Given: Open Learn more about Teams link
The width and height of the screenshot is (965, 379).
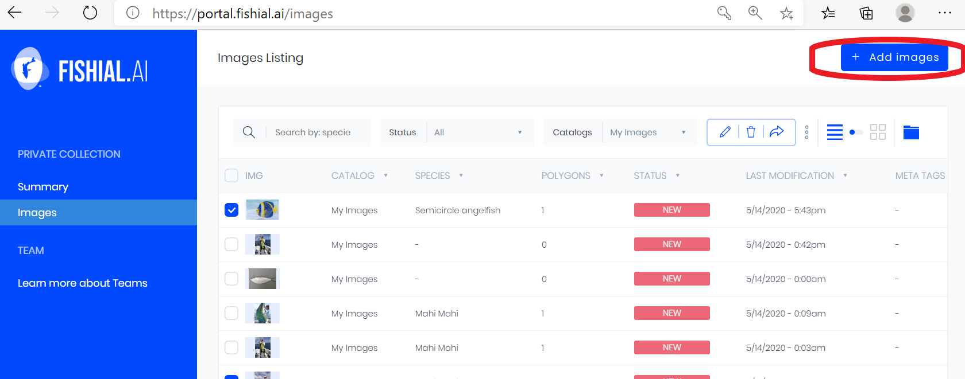Looking at the screenshot, I should 83,283.
